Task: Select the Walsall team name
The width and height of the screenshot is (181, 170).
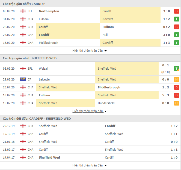Action: [x=43, y=69]
